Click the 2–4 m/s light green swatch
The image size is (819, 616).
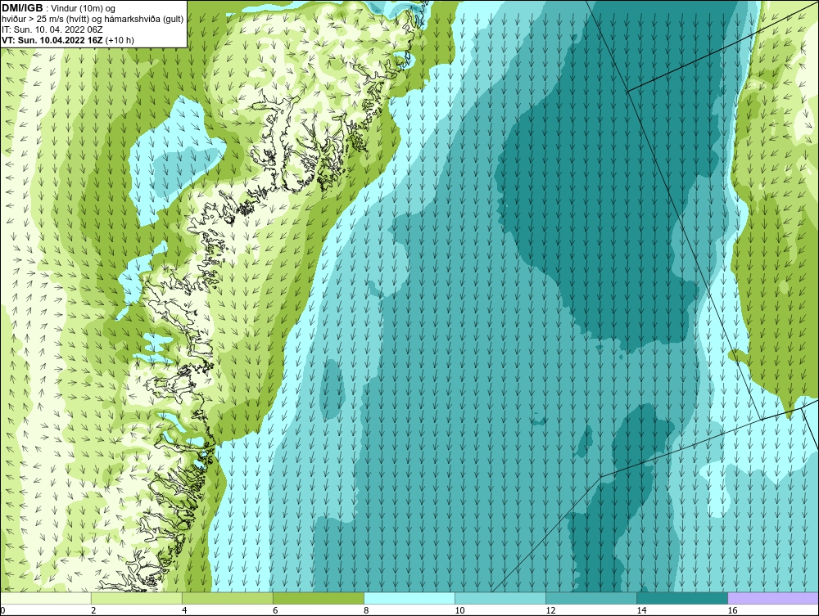(137, 598)
